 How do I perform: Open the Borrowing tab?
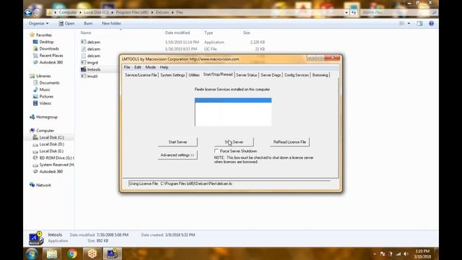click(x=320, y=75)
